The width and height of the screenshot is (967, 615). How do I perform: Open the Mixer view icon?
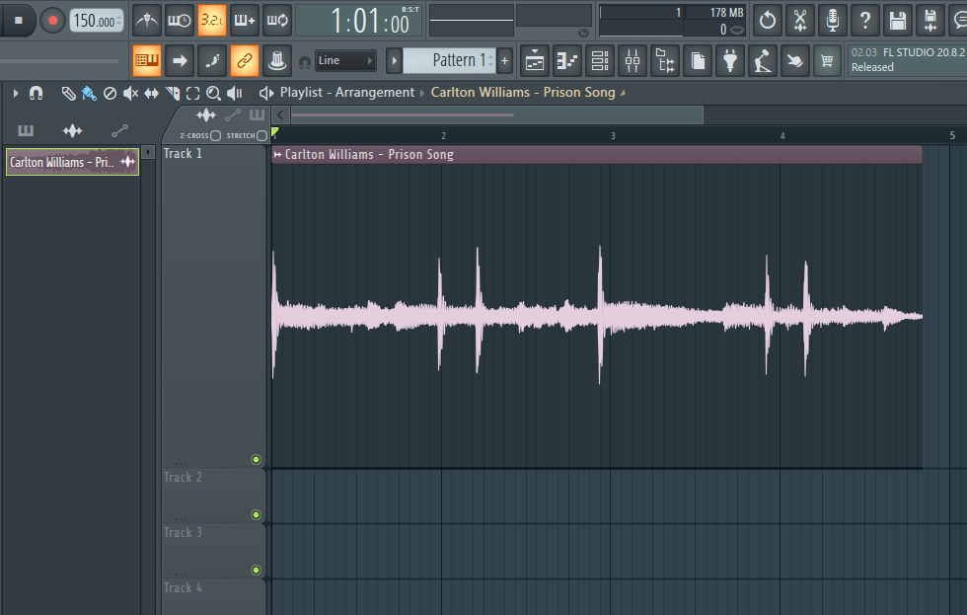[632, 60]
